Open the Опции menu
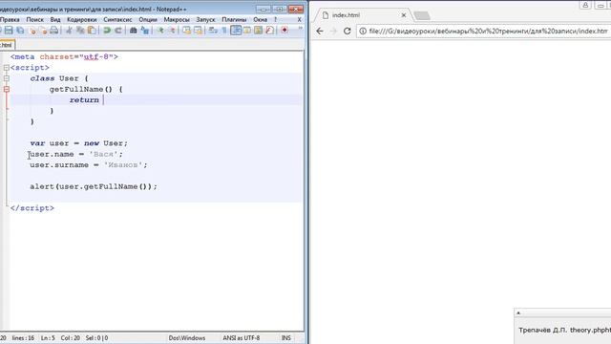 (x=148, y=19)
